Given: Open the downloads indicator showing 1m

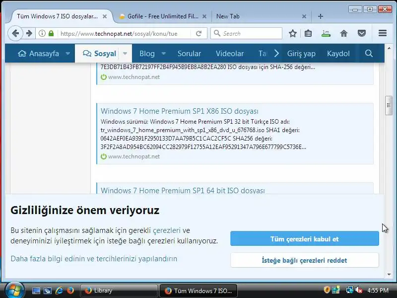Looking at the screenshot, I should tap(326, 33).
